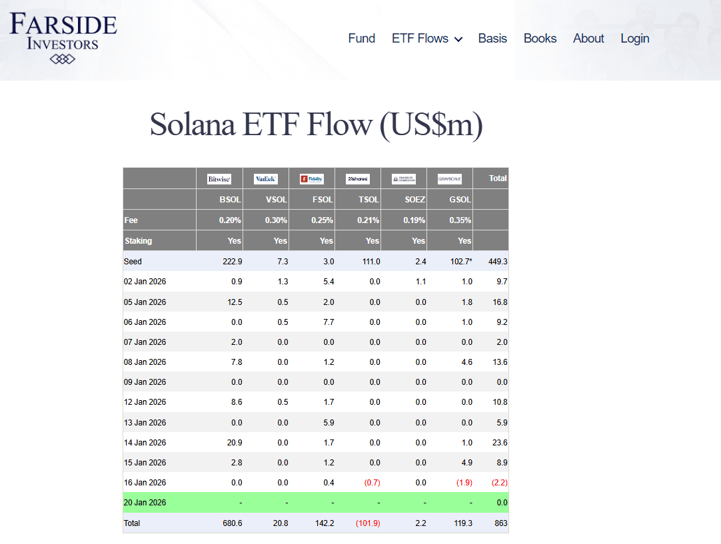721x544 pixels.
Task: Click the green 20 Jan 2026 row
Action: pyautogui.click(x=315, y=503)
